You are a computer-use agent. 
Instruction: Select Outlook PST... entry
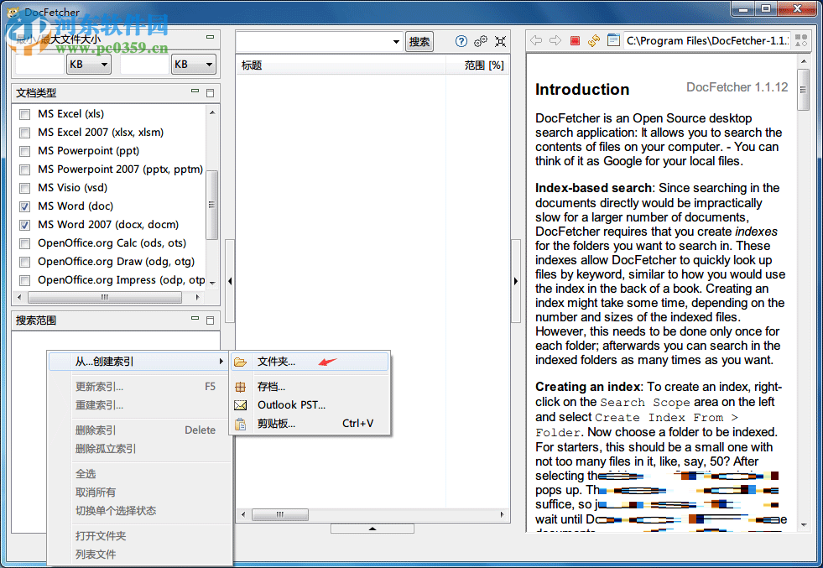pos(310,405)
